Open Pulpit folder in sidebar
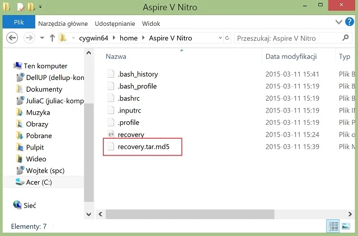Viewport: 358px width, 236px height. coord(35,147)
